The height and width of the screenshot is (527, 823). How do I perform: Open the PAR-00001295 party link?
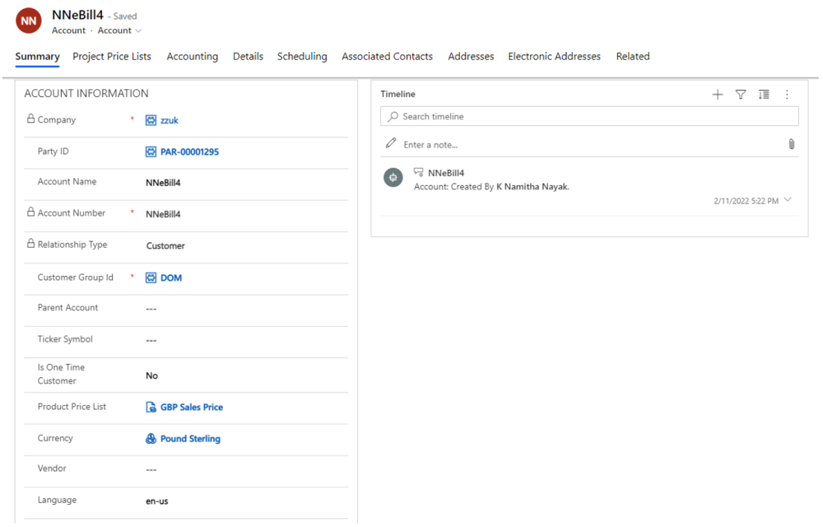[x=189, y=152]
